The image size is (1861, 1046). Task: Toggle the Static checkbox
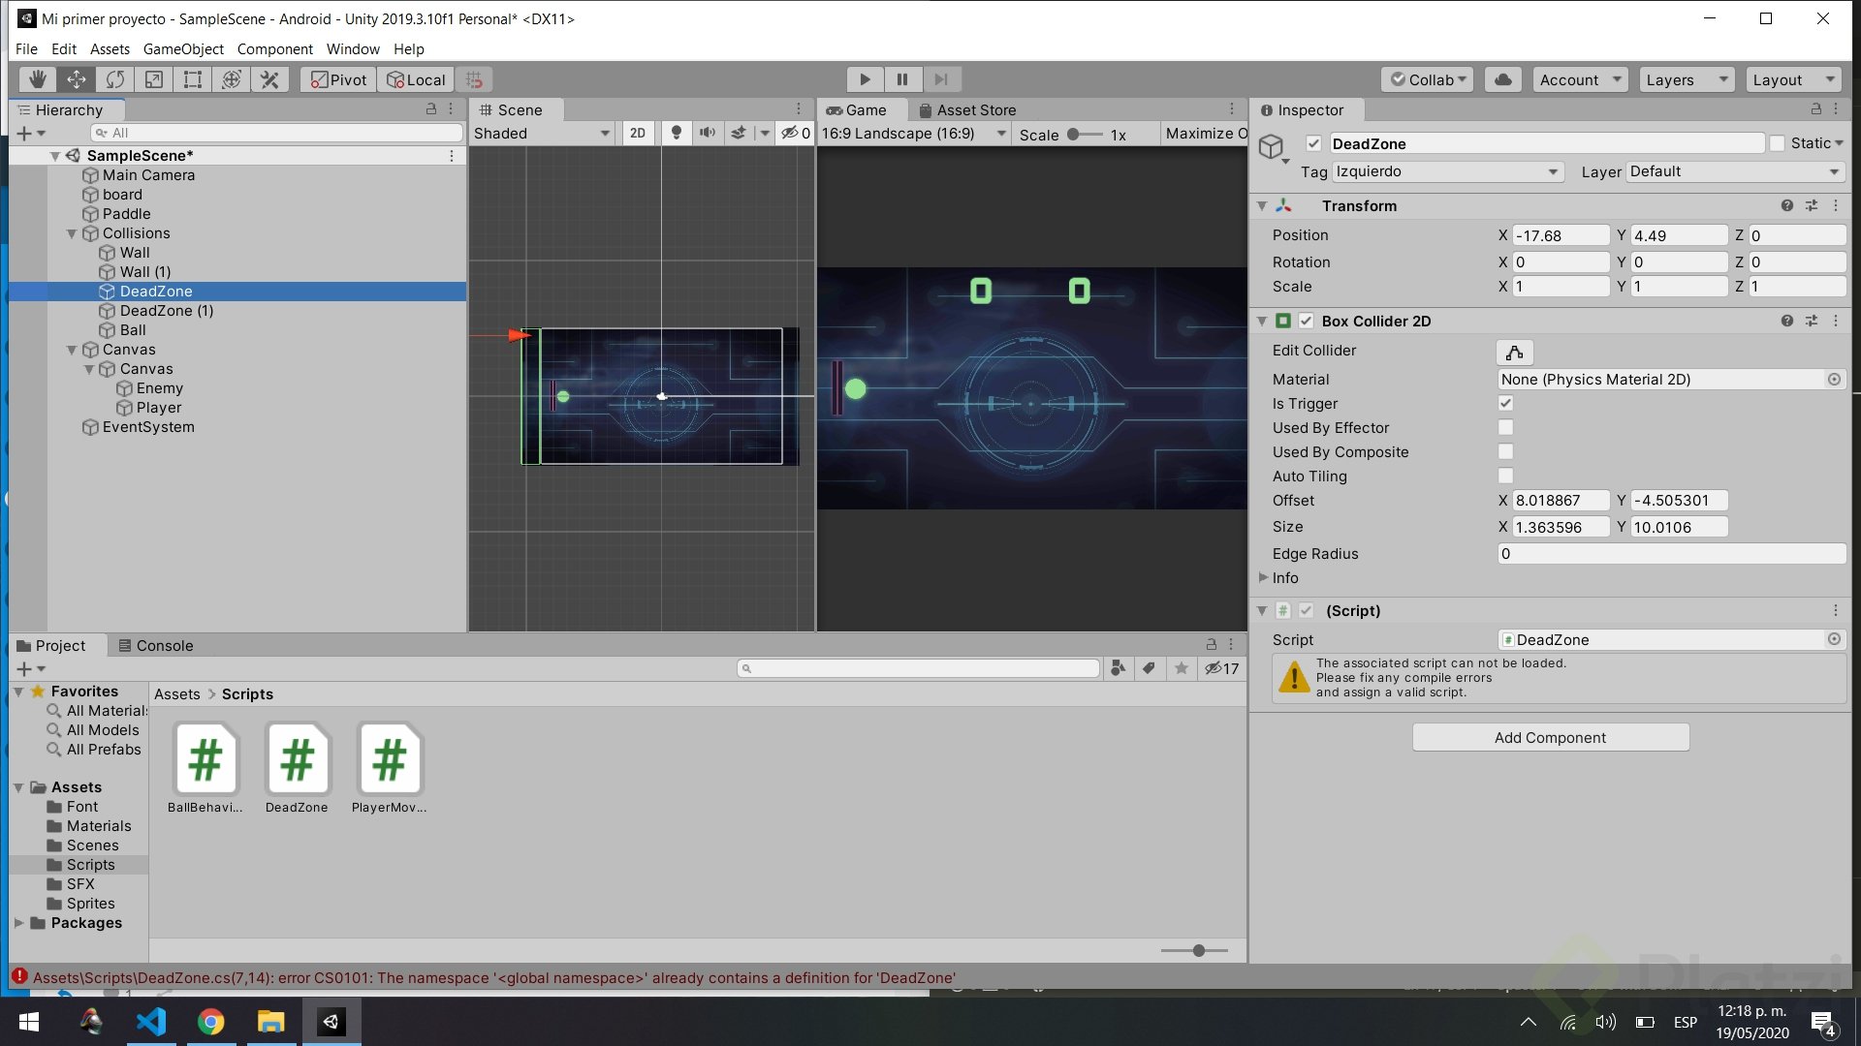pos(1777,143)
